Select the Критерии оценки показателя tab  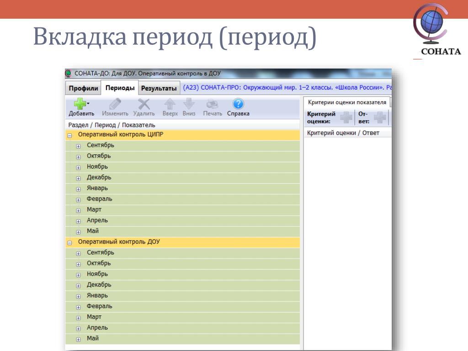(347, 102)
